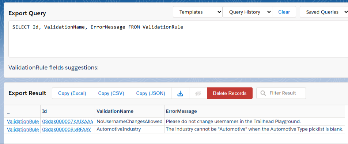
Task: Toggle hidden columns eye icon
Action: (x=198, y=93)
